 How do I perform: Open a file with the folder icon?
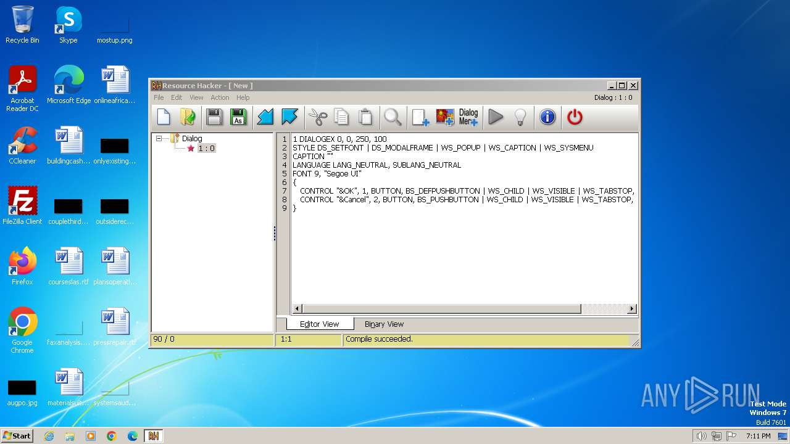point(188,117)
